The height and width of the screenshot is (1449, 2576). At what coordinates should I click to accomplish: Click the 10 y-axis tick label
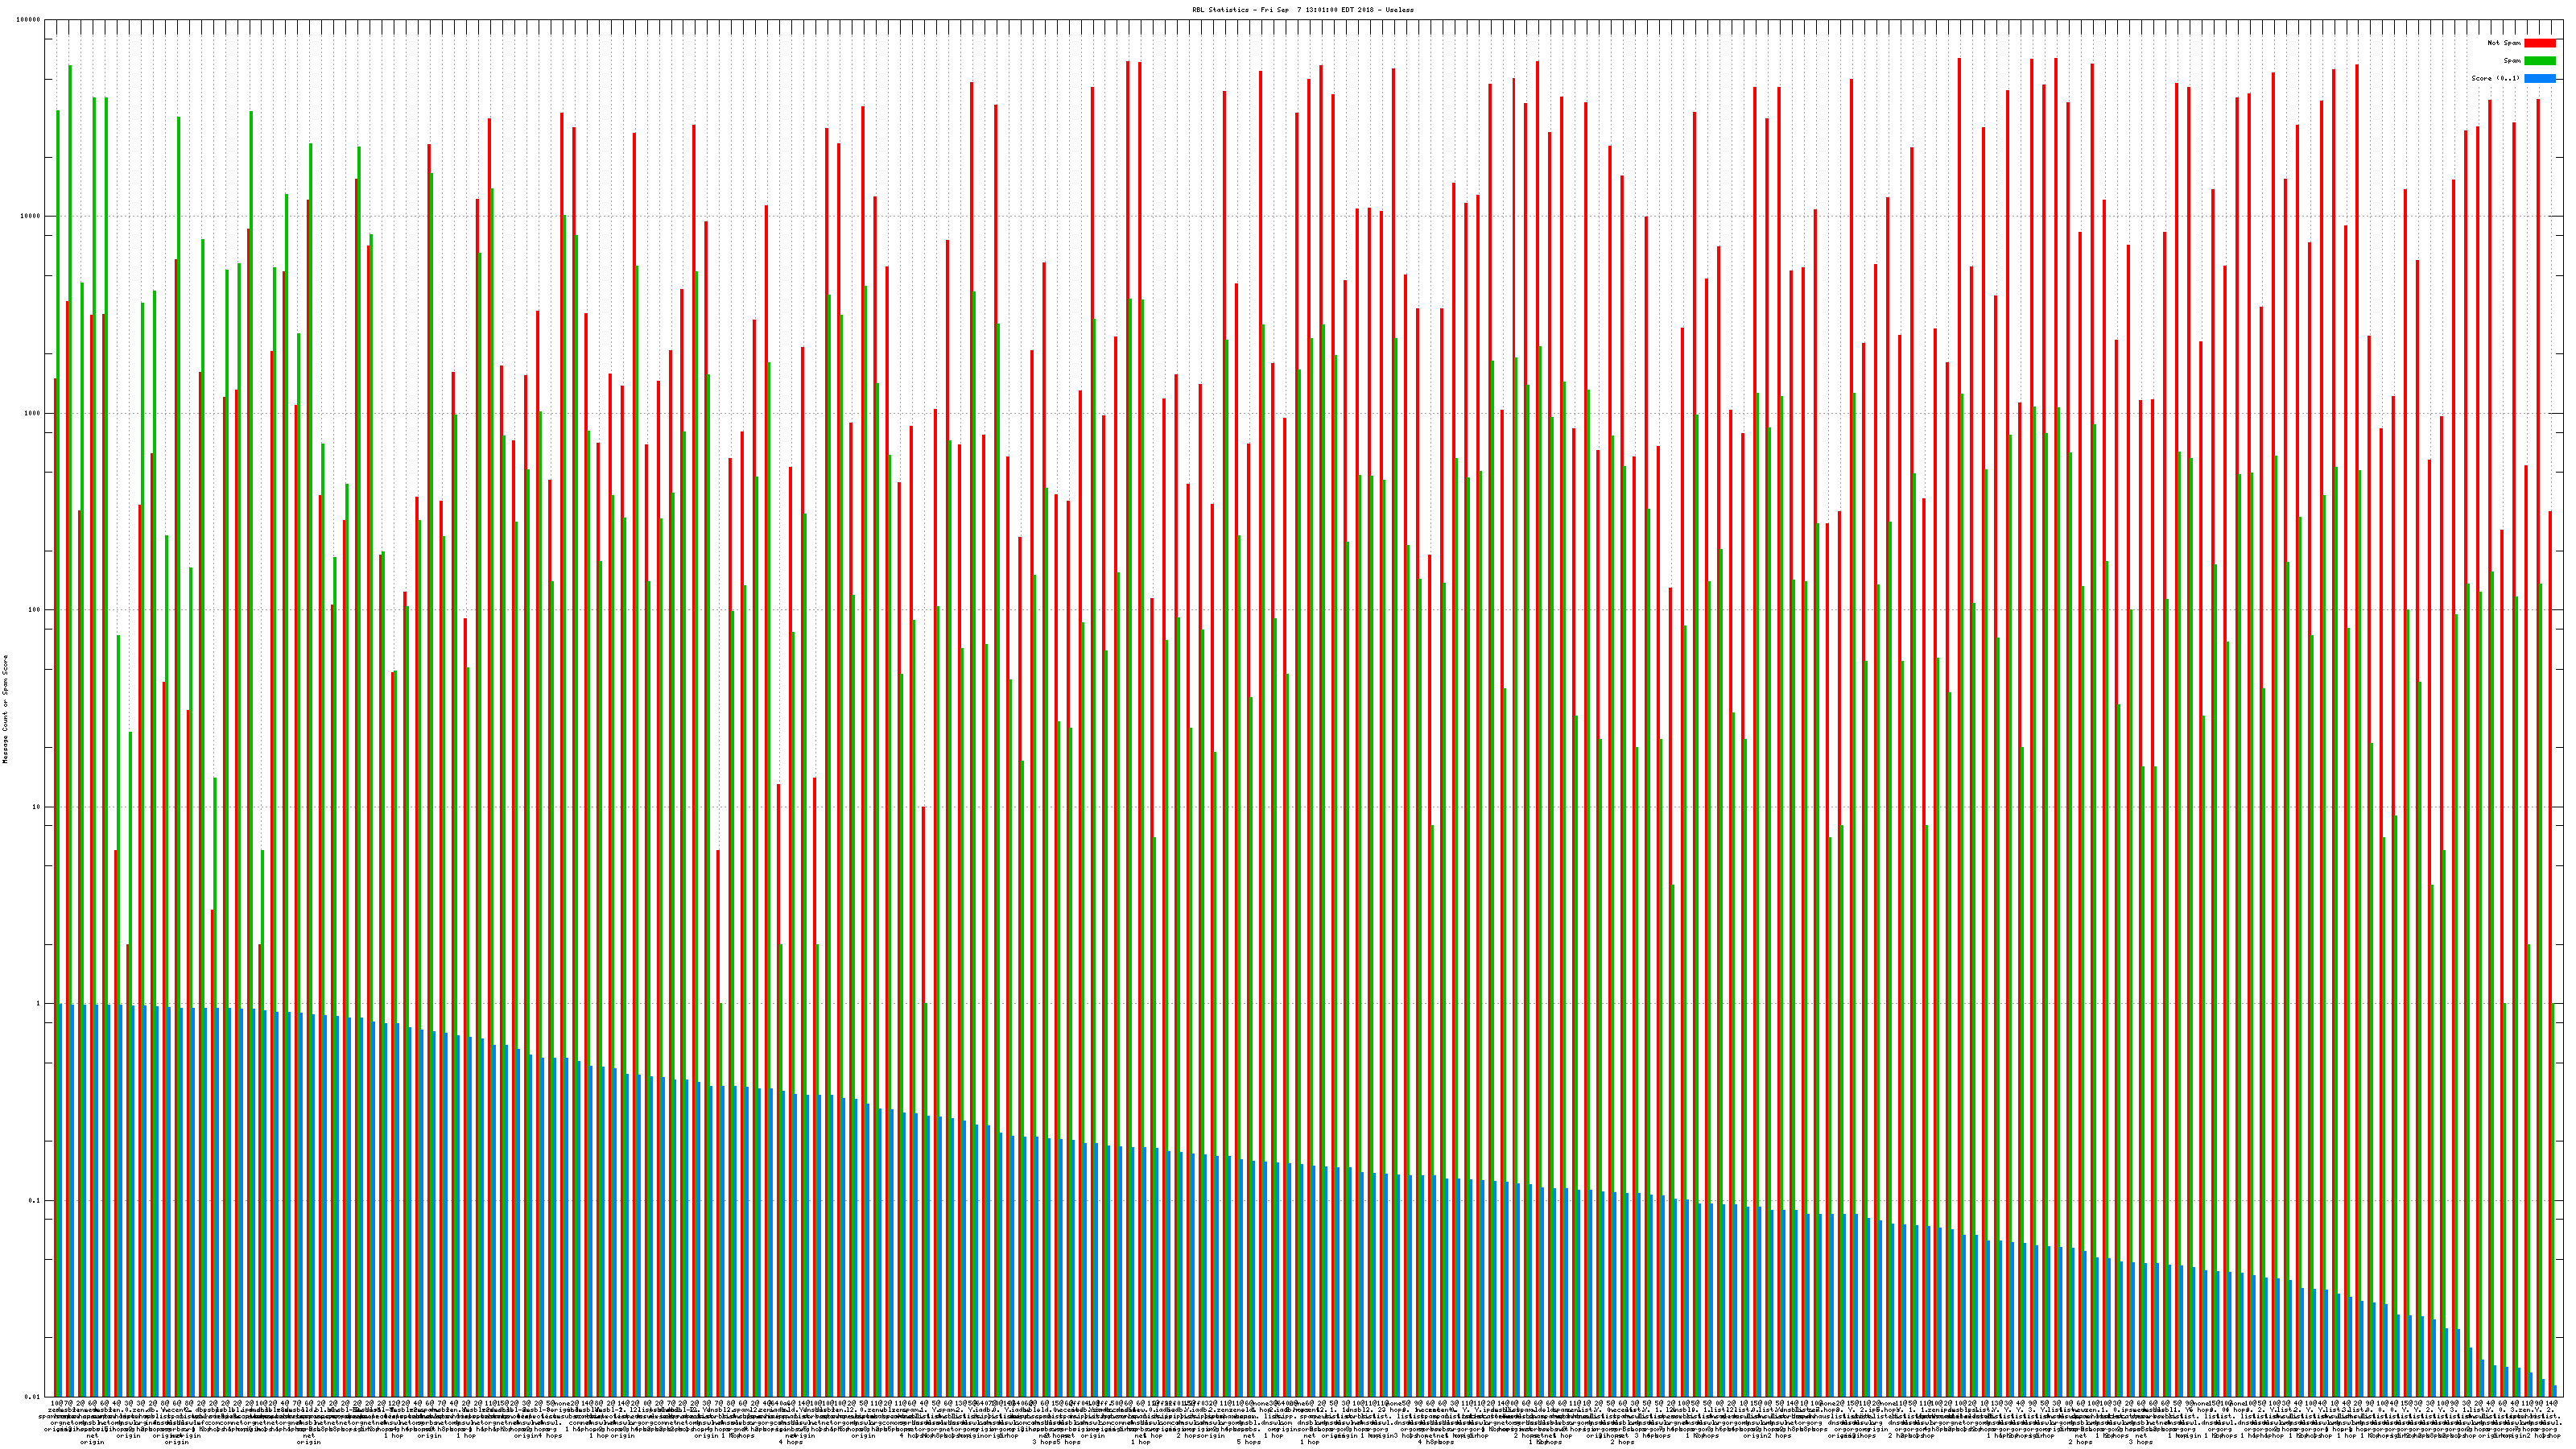[x=38, y=807]
